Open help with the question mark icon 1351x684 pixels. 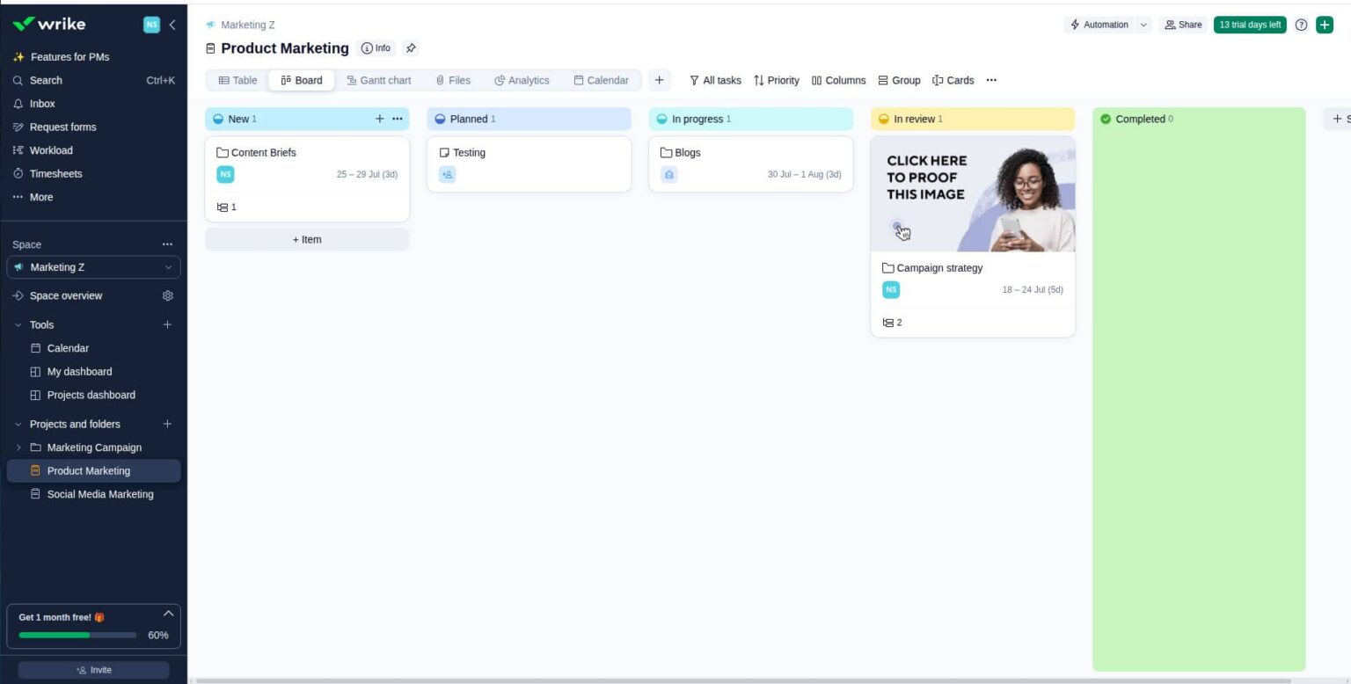coord(1301,25)
